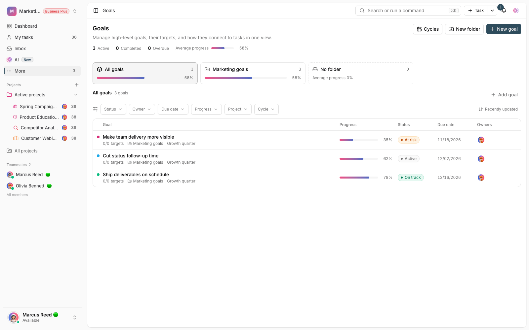This screenshot has width=529, height=330.
Task: View All projects
Action: pos(42,151)
